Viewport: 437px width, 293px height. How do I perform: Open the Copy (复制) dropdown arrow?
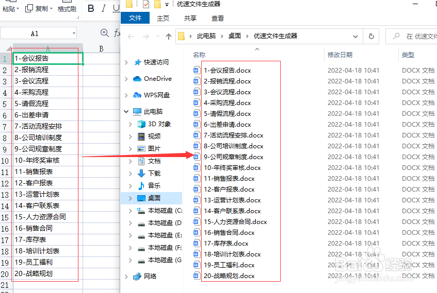(x=51, y=9)
